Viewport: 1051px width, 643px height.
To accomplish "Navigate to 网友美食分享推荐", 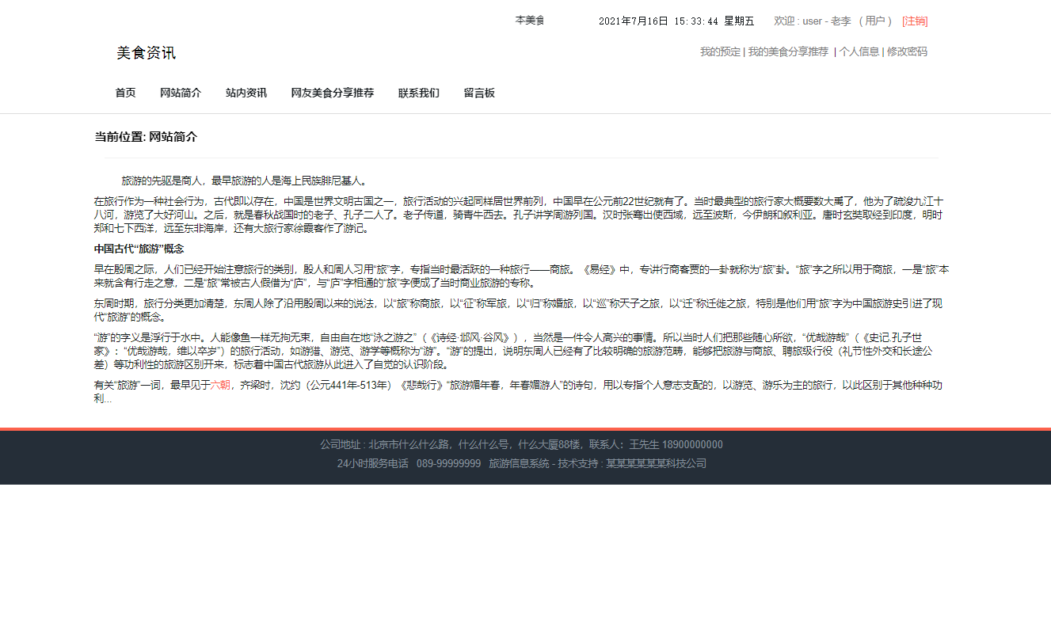I will click(x=333, y=93).
